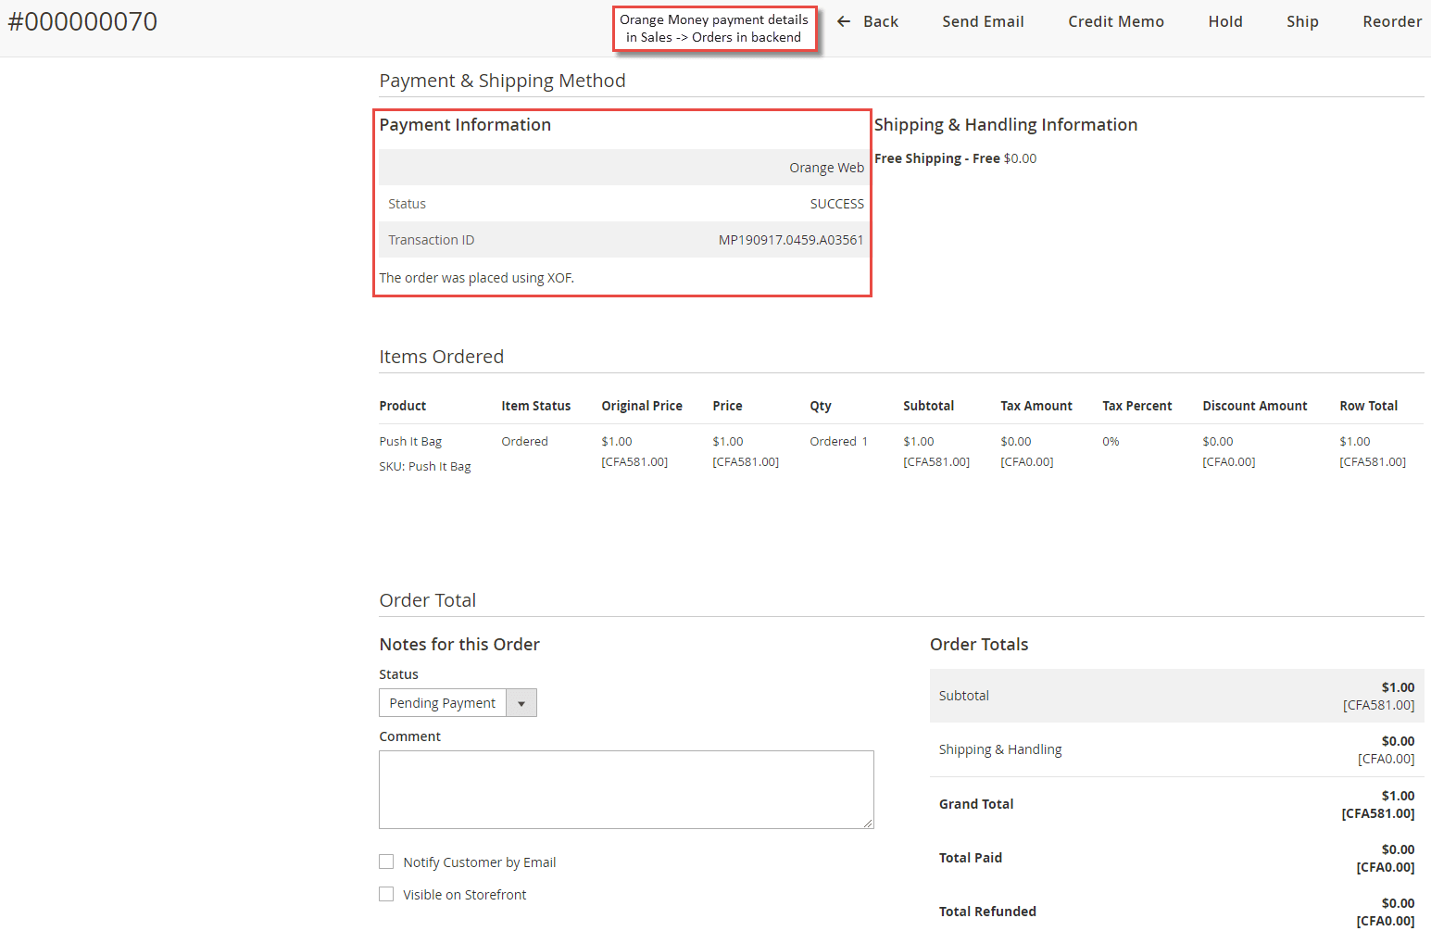This screenshot has width=1431, height=931.
Task: Go Back to the orders list
Action: point(879,20)
